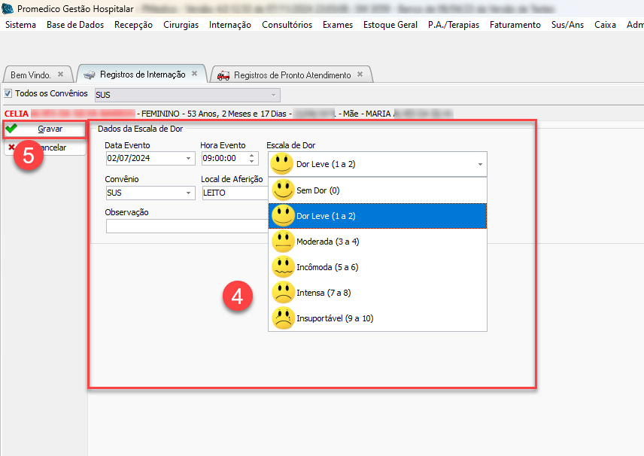Close the Registros de Pronto Atendimento tab
This screenshot has width=644, height=456.
coord(360,74)
